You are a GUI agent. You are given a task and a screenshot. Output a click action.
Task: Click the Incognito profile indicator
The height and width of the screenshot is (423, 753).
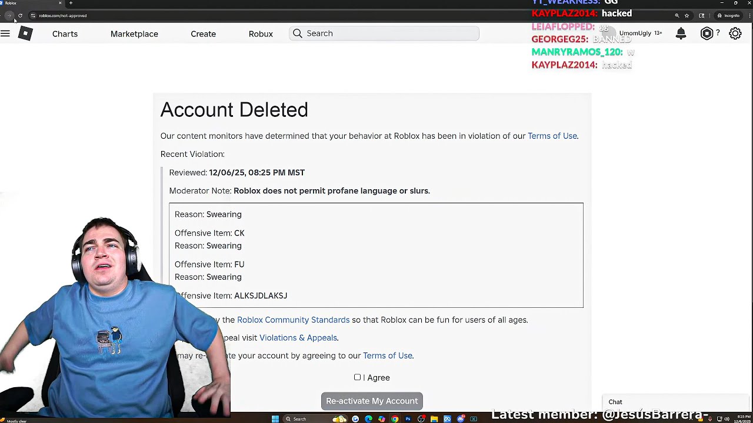pos(729,16)
